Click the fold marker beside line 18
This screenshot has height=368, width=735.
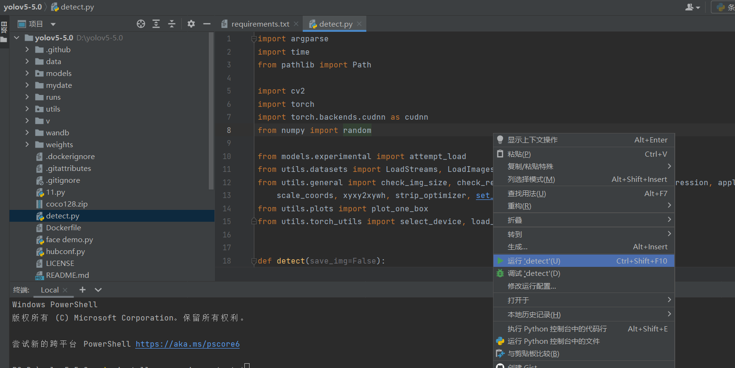254,261
